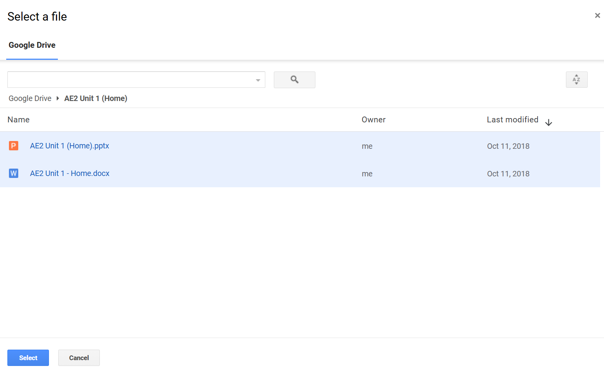Click the magnifying glass search icon
Viewport: 604px width, 371px height.
tap(294, 80)
